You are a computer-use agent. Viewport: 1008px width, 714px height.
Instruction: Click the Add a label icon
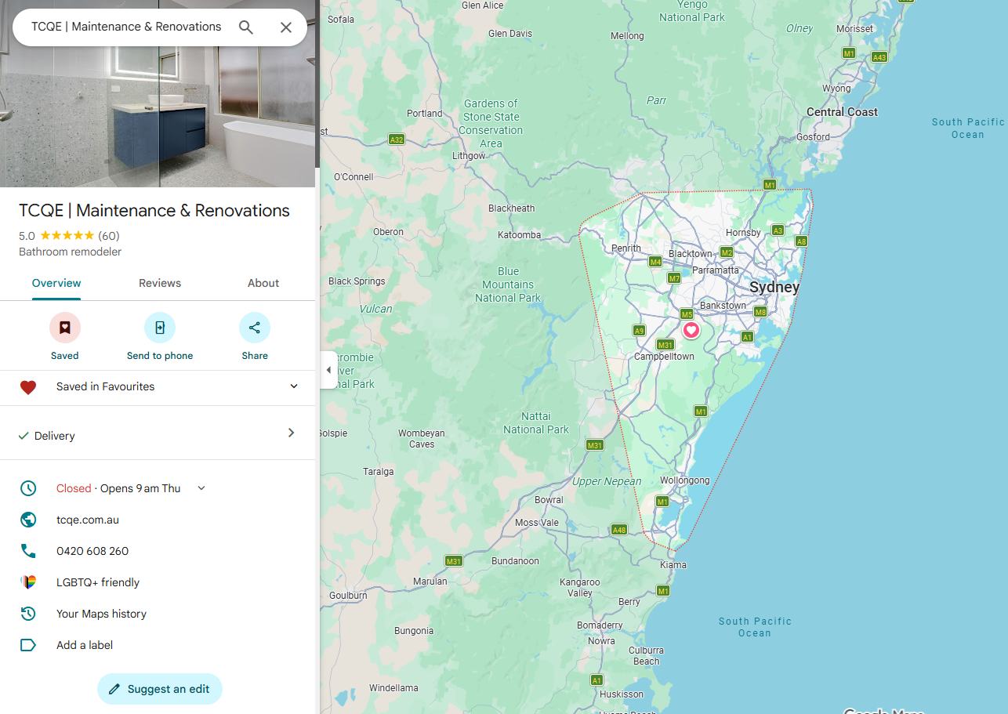tap(28, 645)
